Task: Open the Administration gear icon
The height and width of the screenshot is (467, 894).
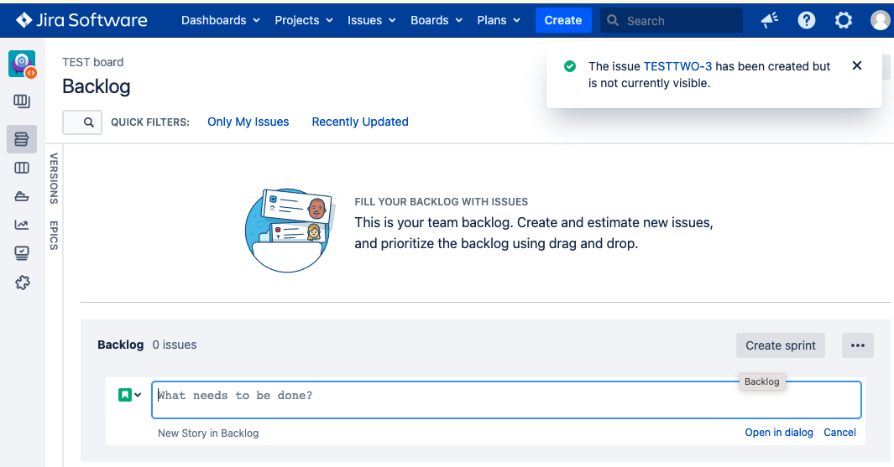Action: click(844, 20)
